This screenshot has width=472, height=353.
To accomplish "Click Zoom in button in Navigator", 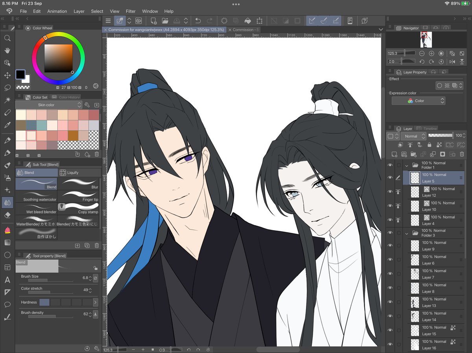I will coord(431,53).
